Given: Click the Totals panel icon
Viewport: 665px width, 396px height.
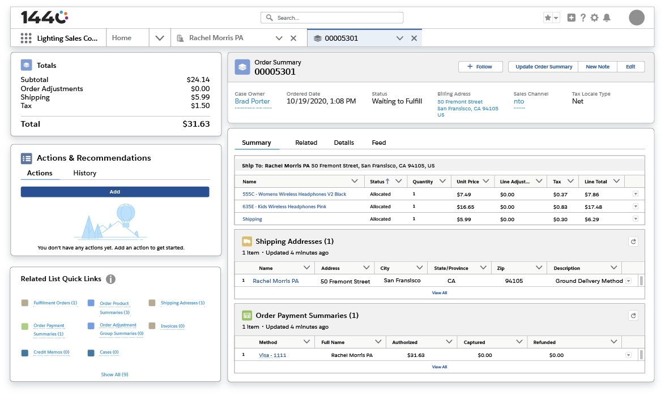Looking at the screenshot, I should pos(26,65).
